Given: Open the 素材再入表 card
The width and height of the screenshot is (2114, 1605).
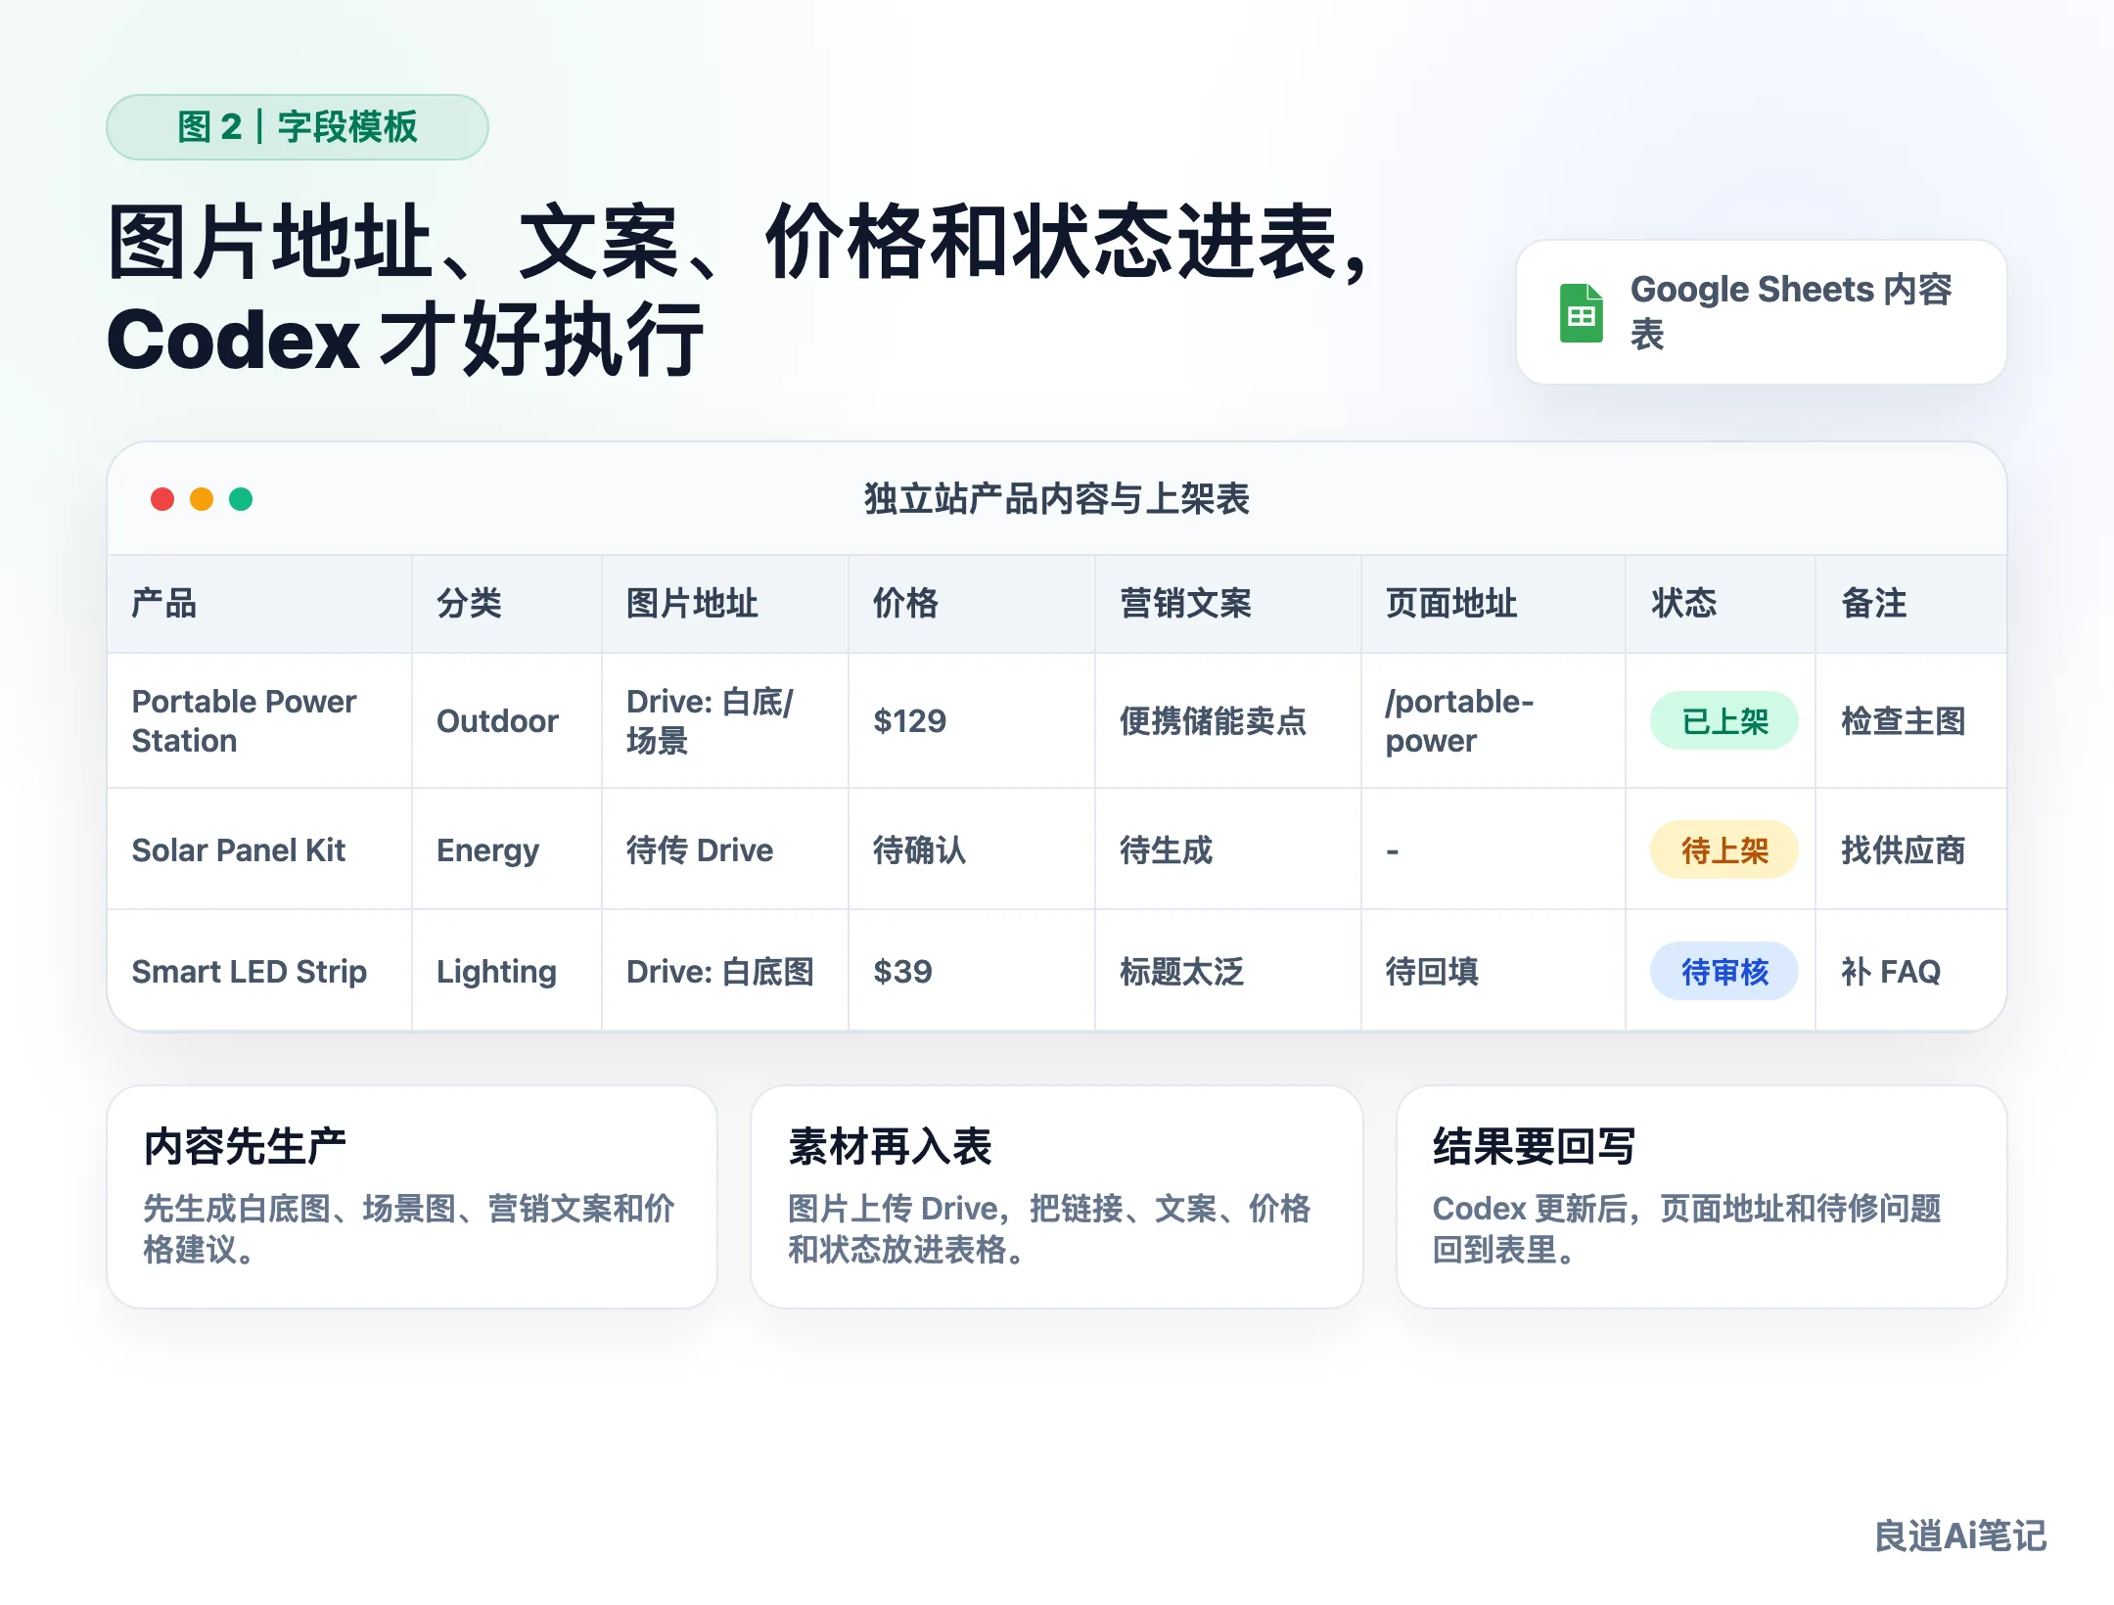Looking at the screenshot, I should click(1057, 1197).
